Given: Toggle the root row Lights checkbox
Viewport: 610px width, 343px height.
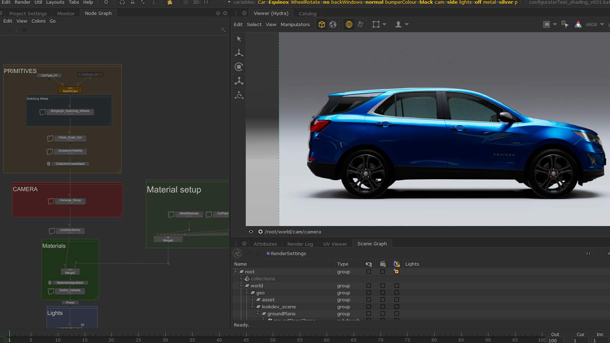Looking at the screenshot, I should [396, 272].
